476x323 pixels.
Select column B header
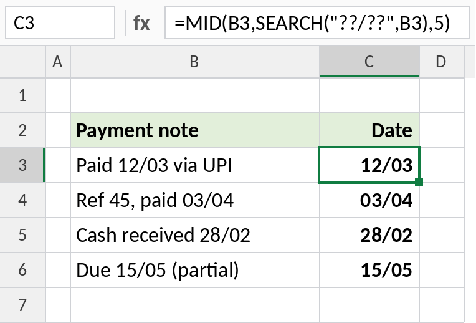[194, 62]
